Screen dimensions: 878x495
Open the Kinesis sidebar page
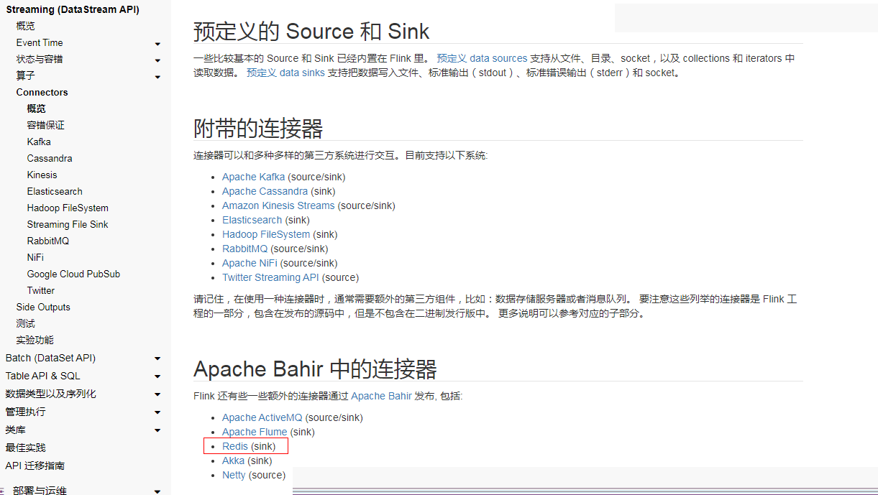click(42, 175)
